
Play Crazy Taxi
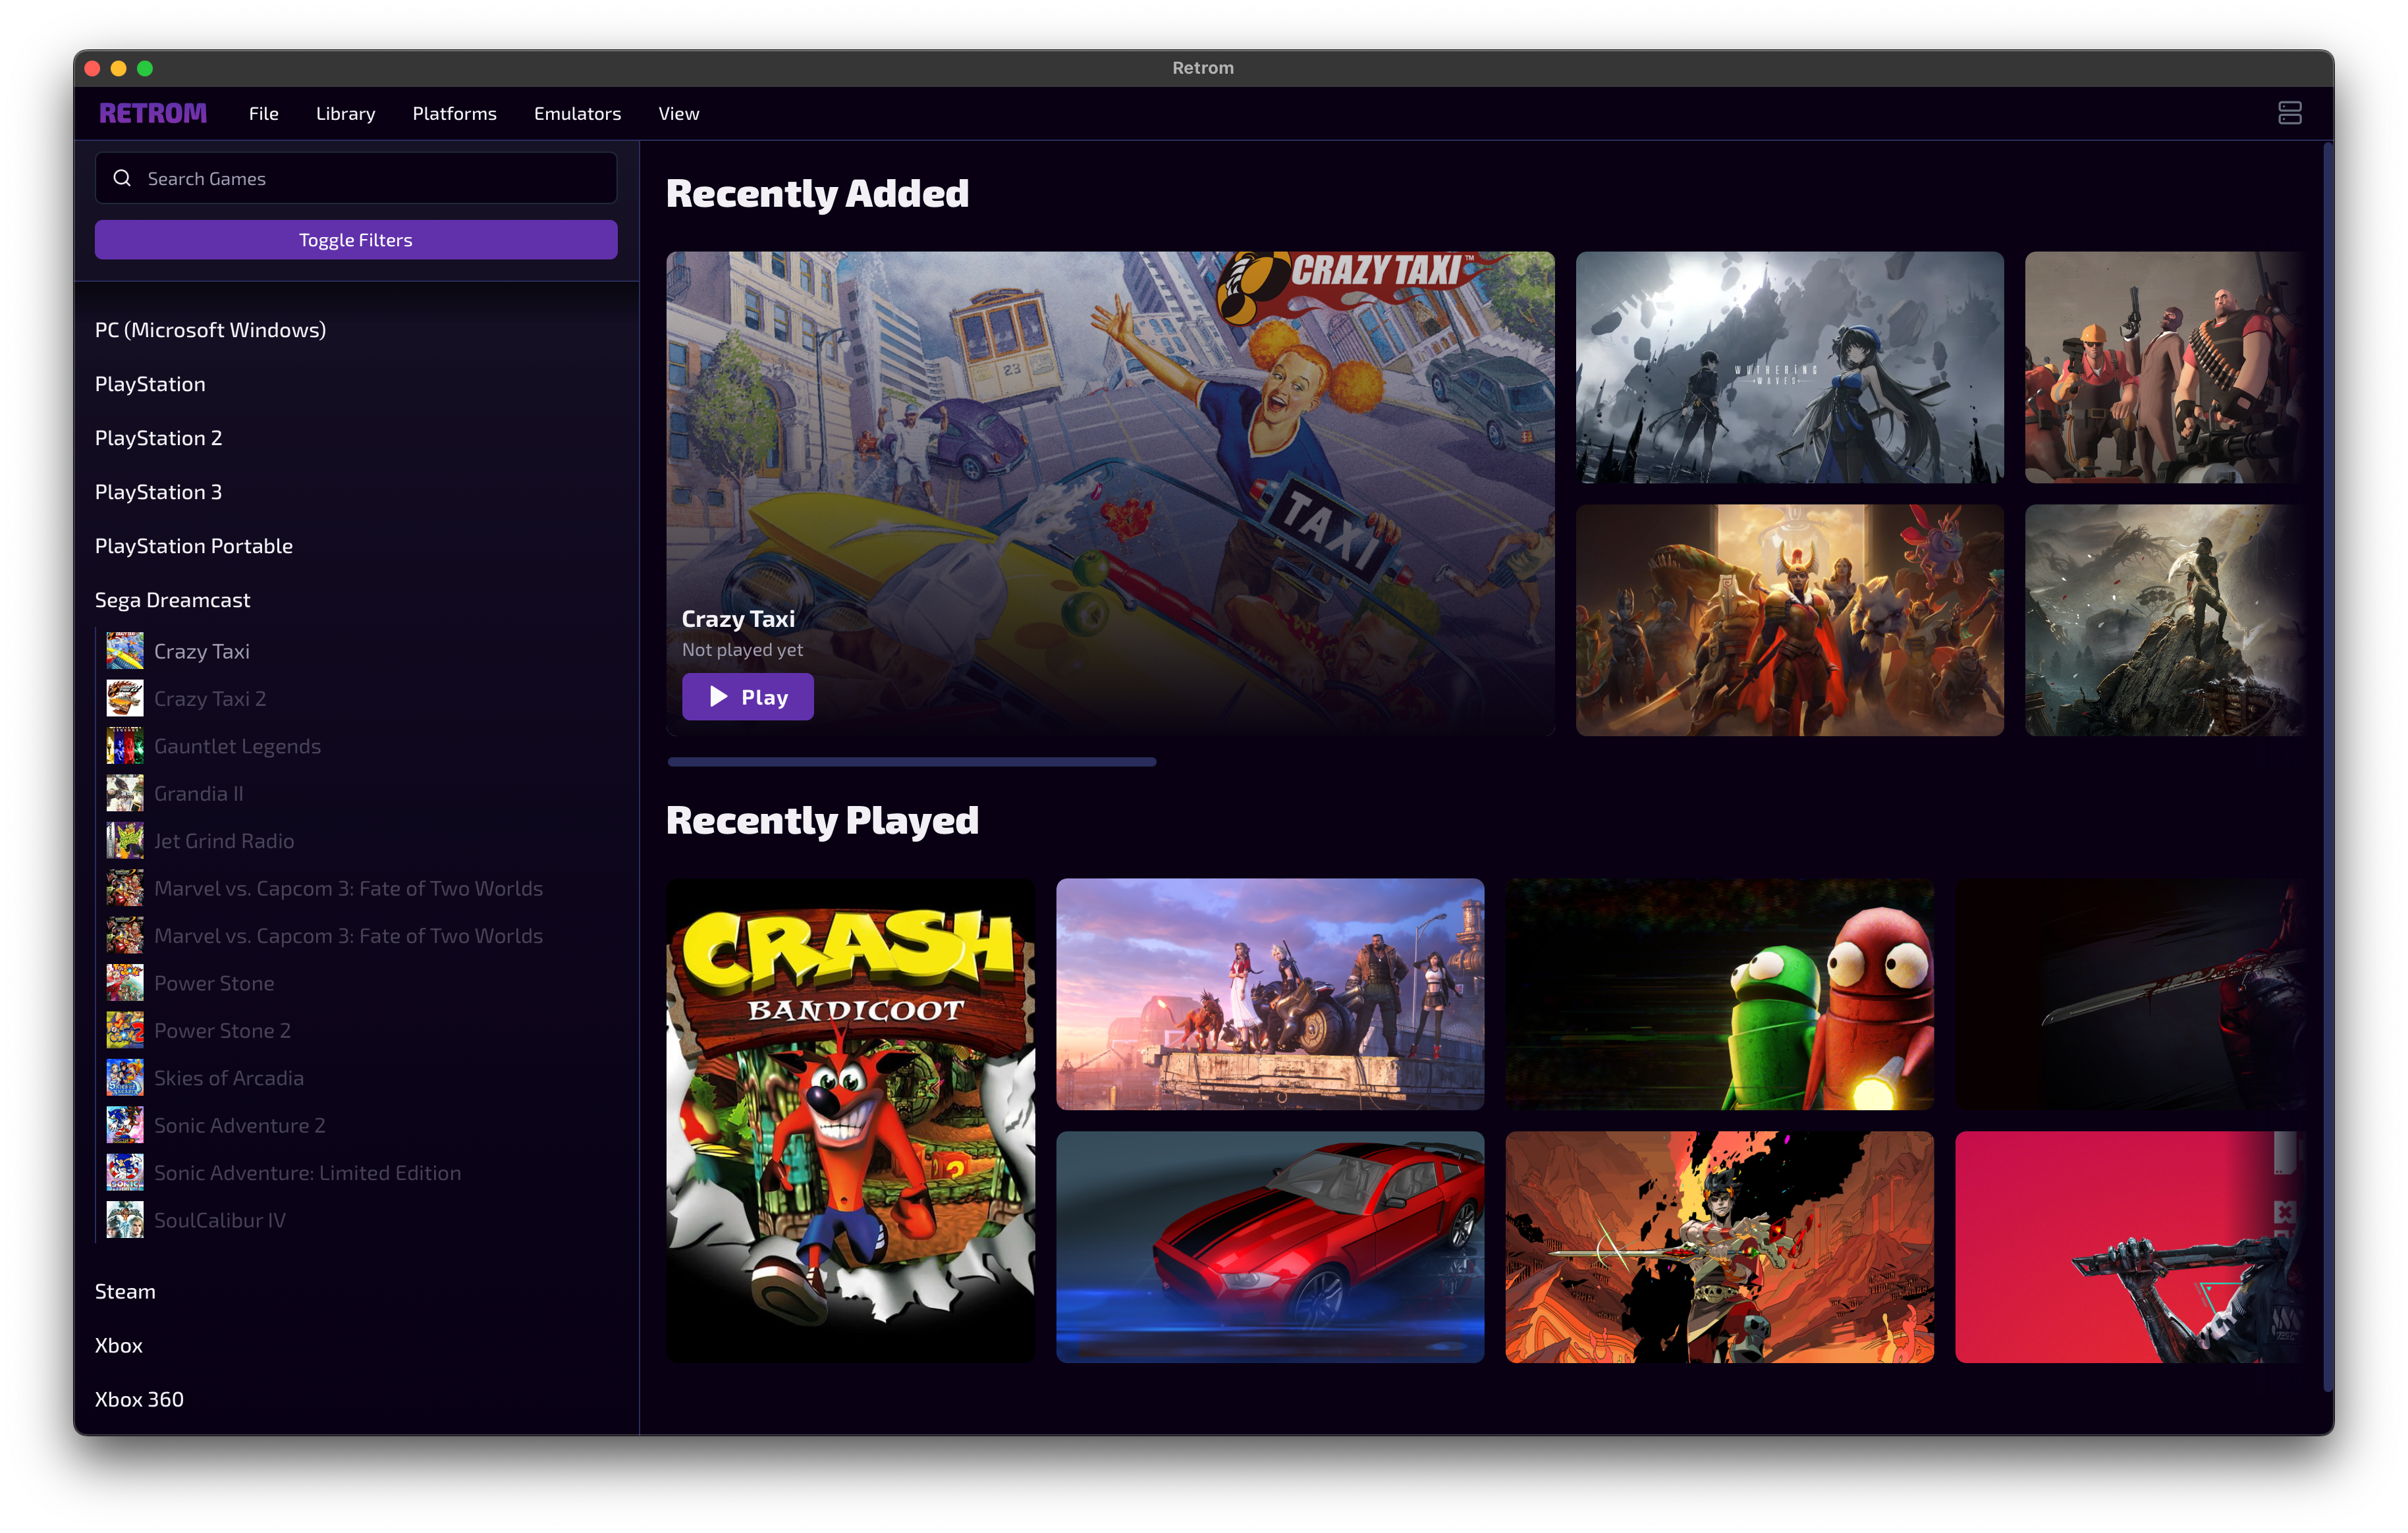point(747,697)
